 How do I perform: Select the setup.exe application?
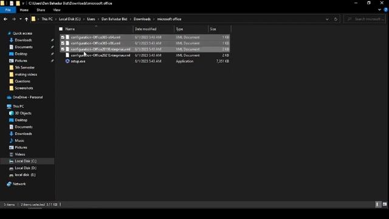point(78,61)
